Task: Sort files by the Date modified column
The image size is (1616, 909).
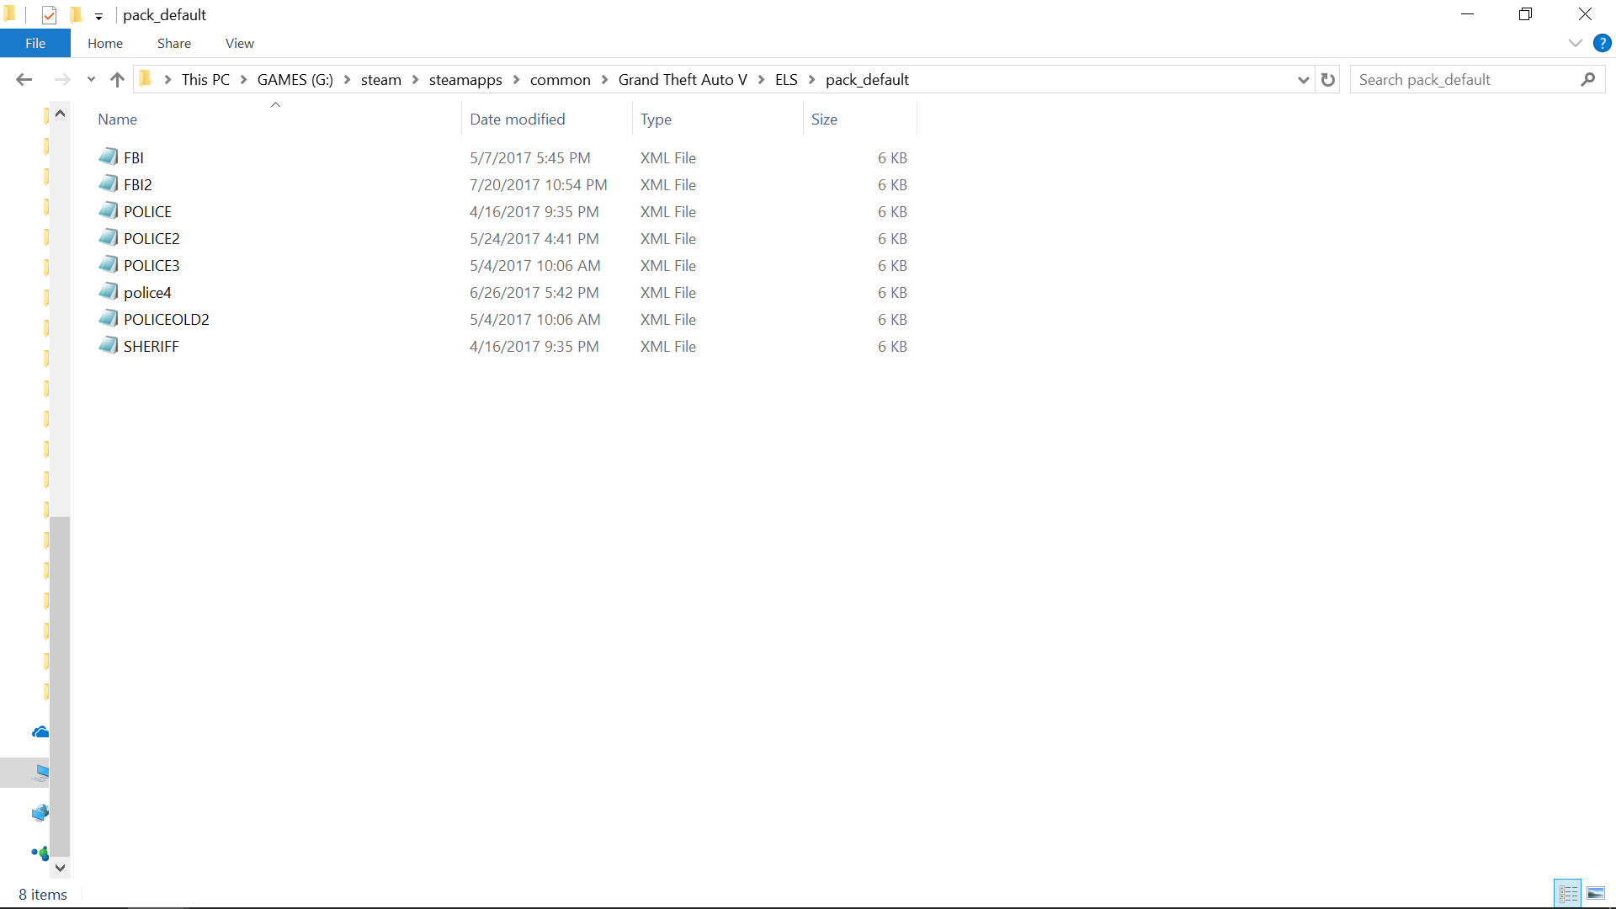Action: tap(517, 119)
